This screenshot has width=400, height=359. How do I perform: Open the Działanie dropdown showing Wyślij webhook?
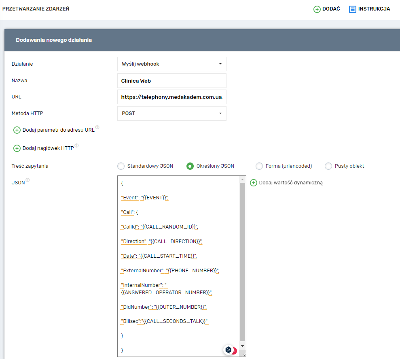coord(171,64)
